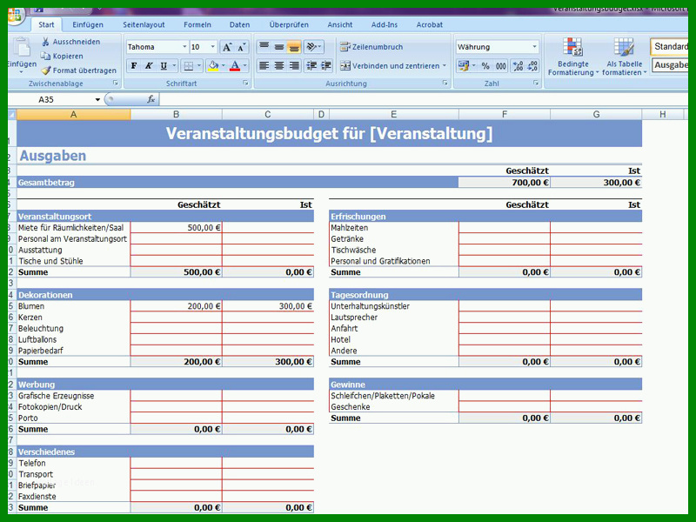This screenshot has height=522, width=696.
Task: Click the Einfügen paste clipboard icon
Action: tap(20, 48)
